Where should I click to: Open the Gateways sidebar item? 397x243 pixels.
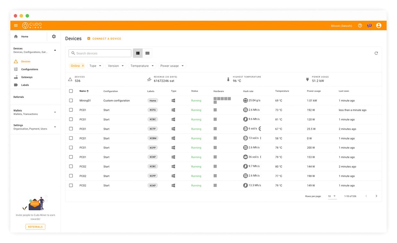click(x=26, y=77)
